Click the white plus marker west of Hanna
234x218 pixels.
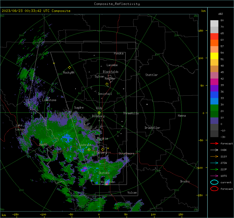tap(147, 104)
